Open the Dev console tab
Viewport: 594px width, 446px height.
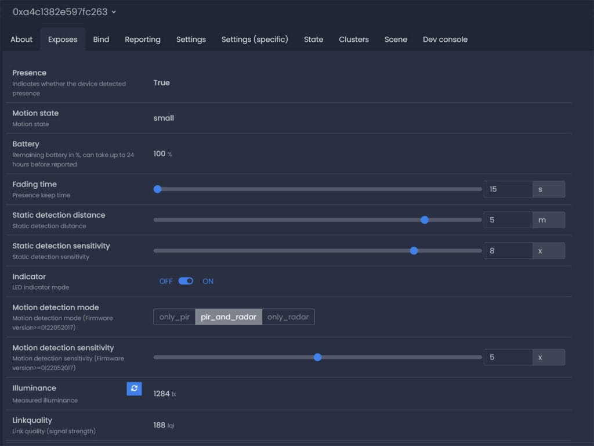[x=445, y=39]
